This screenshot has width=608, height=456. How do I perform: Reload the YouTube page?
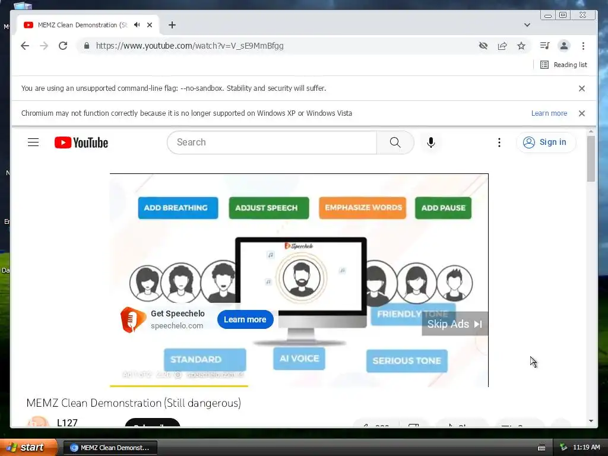(63, 46)
